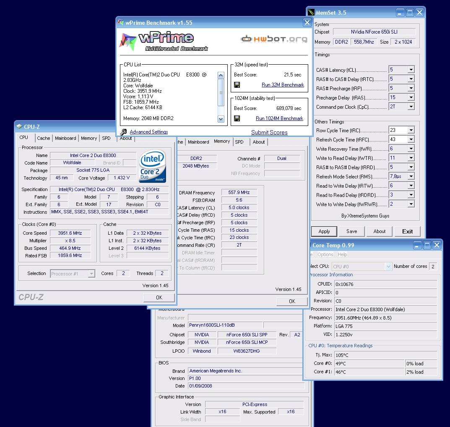The image size is (450, 427).
Task: Click the Submit Scores link
Action: coord(269,133)
